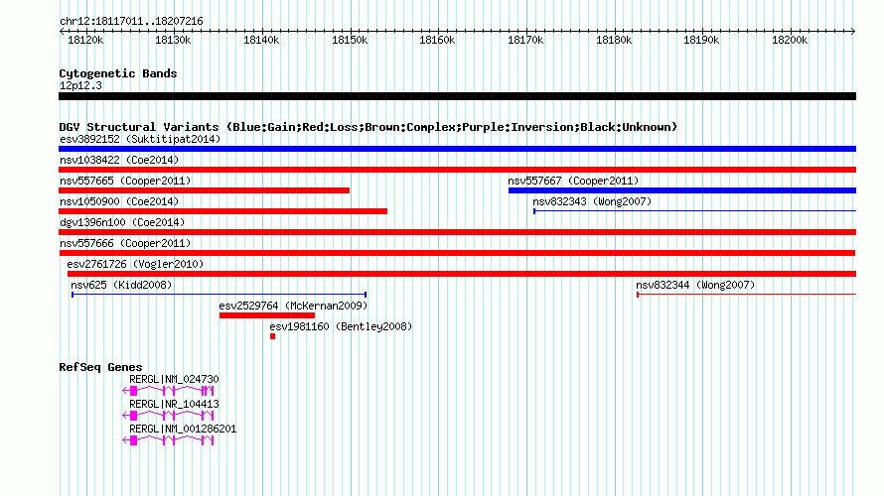884x496 pixels.
Task: Open the esv2529764 (McKernan2009) label
Action: point(293,306)
